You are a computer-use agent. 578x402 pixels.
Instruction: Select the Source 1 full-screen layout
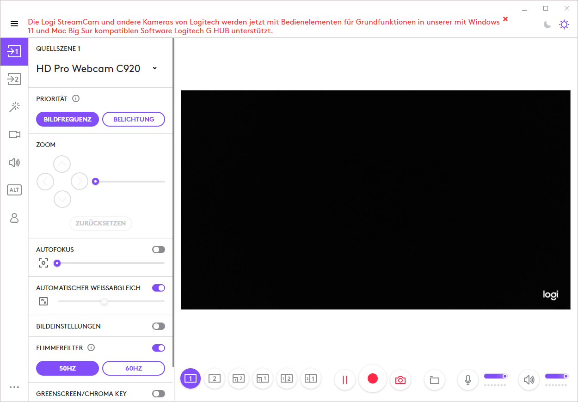(x=191, y=378)
